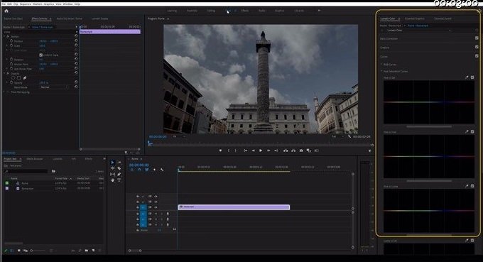Image resolution: width=483 pixels, height=262 pixels.
Task: Select the Razor tool
Action: (x=119, y=168)
